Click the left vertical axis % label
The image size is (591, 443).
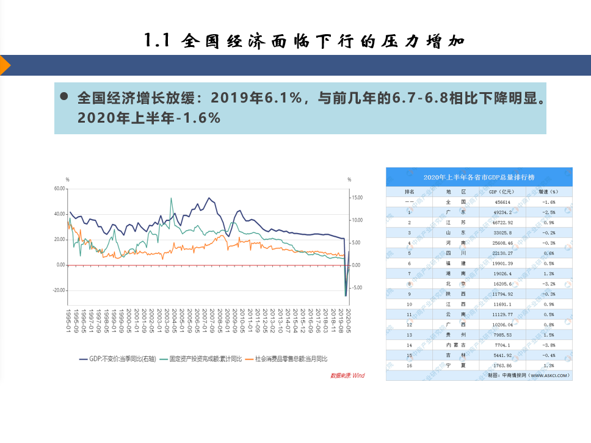(67, 179)
